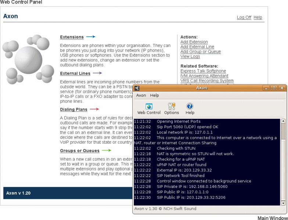
Task: Click log scrollbar down arrow
Action: click(283, 203)
